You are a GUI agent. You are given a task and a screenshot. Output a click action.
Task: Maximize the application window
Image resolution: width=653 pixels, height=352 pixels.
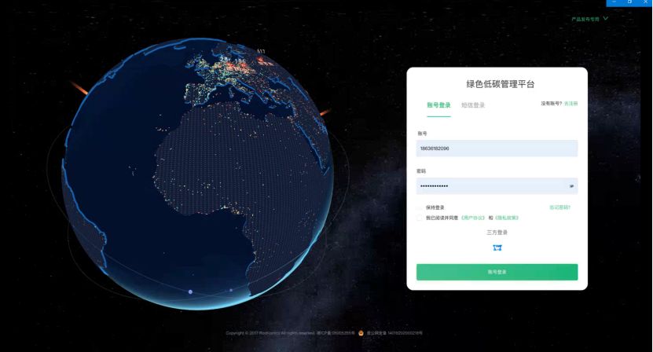click(629, 2)
